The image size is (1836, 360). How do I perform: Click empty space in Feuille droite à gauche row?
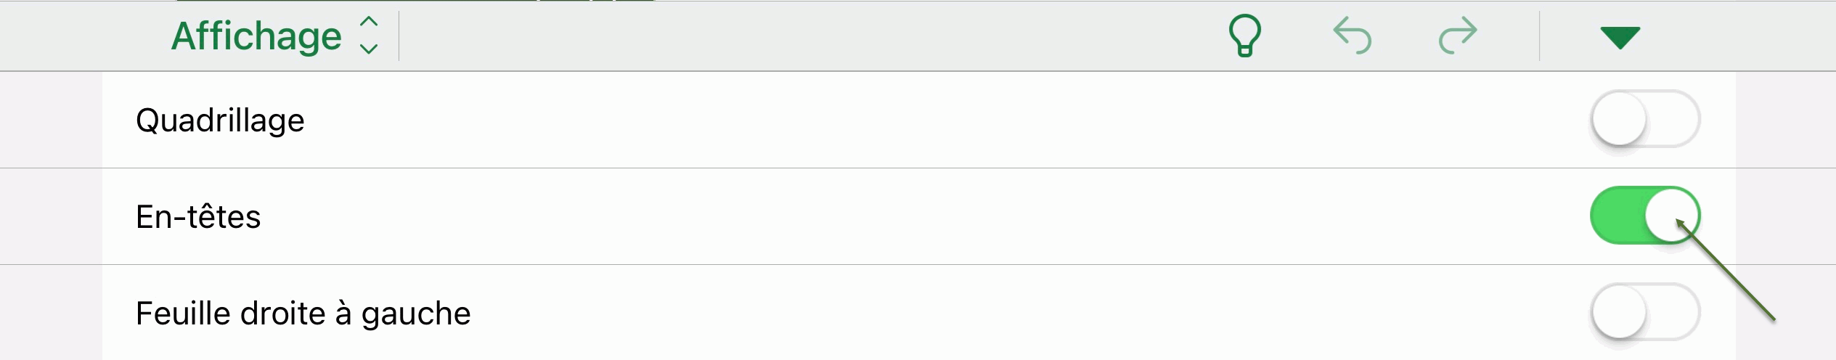944,313
